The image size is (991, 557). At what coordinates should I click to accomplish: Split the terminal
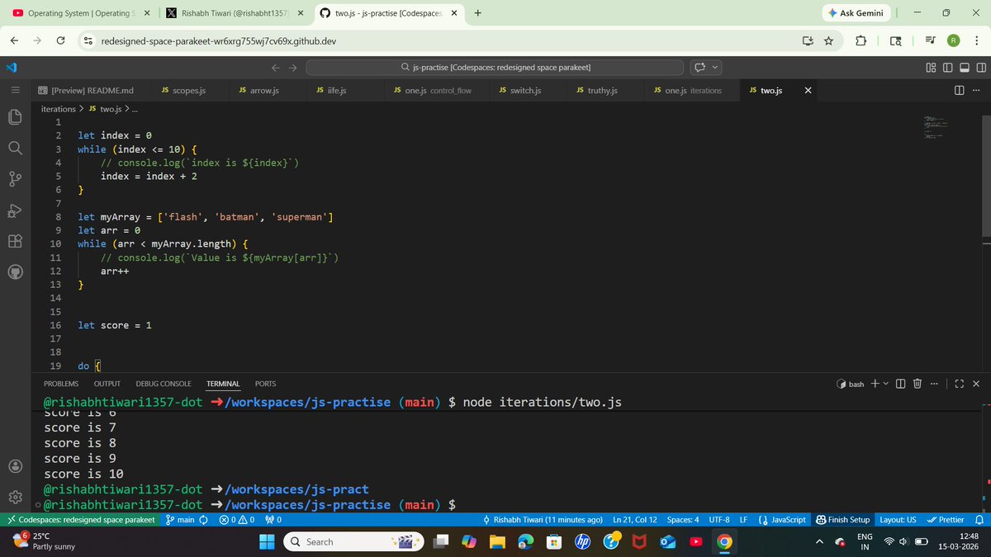900,384
